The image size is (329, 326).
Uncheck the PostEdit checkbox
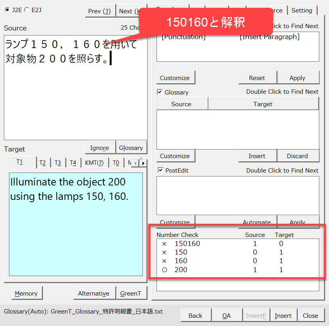pos(160,171)
